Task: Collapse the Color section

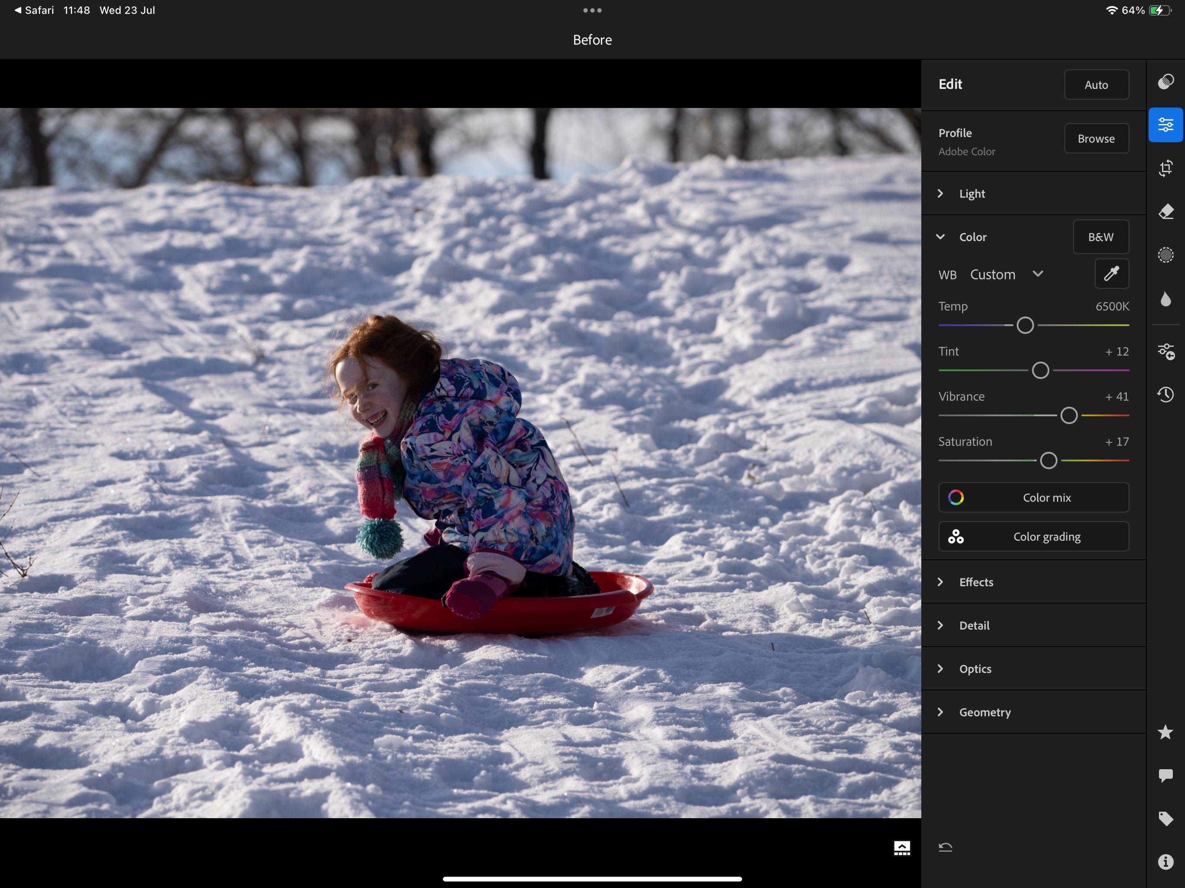Action: click(940, 237)
